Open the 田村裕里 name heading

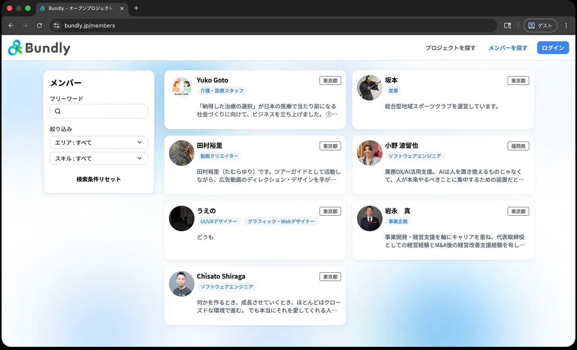click(x=210, y=146)
